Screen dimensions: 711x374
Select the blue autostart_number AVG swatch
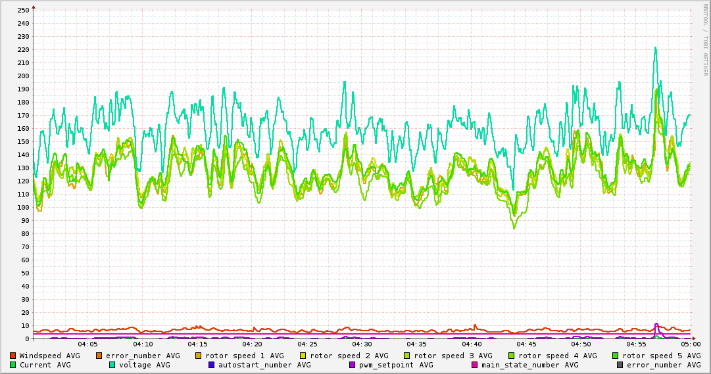(211, 365)
